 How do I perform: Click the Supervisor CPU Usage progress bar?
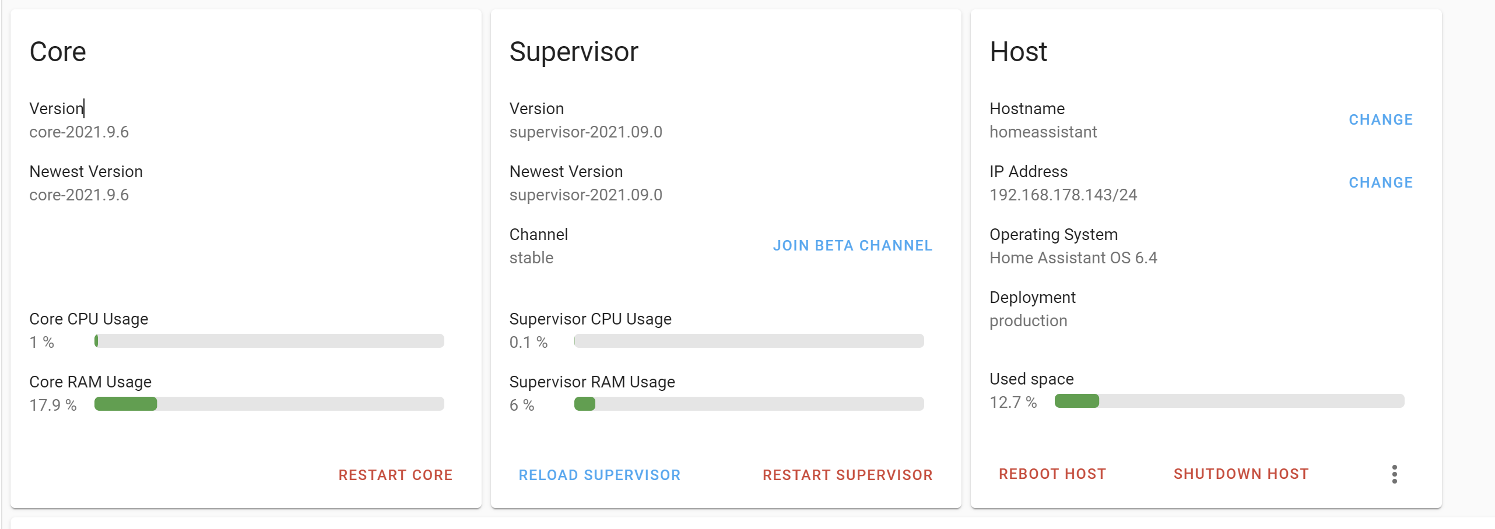point(749,341)
